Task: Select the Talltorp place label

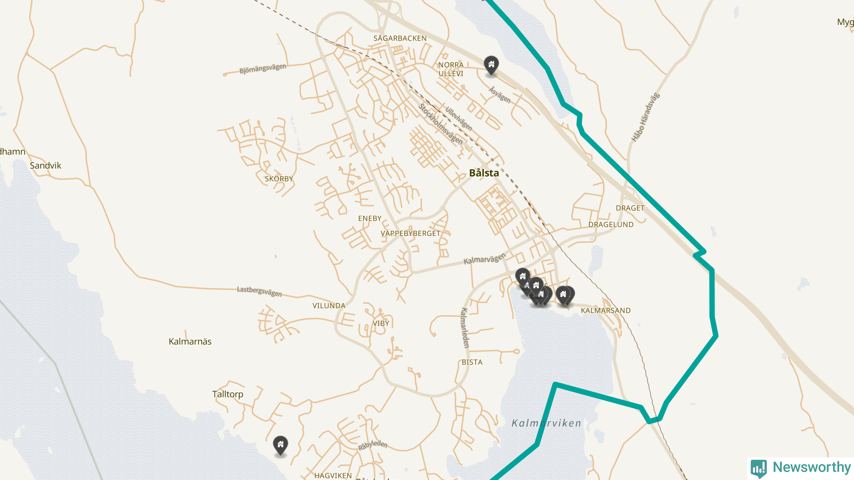Action: tap(228, 394)
